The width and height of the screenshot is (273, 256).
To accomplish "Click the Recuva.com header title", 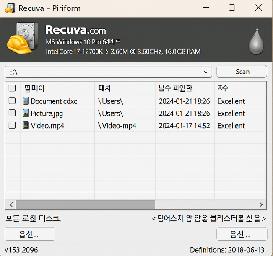I will [75, 30].
